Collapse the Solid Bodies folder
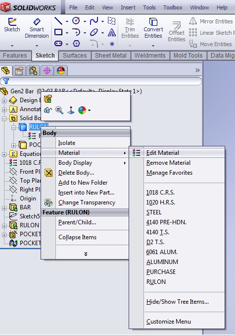235x335 pixels. [4, 118]
